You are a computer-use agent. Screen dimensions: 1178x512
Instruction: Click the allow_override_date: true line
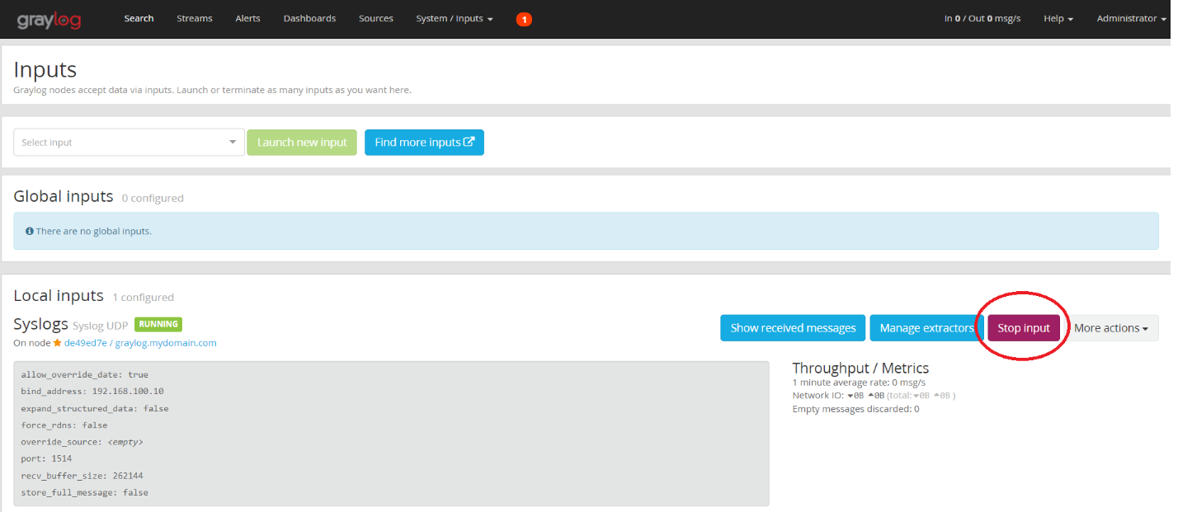pos(85,374)
